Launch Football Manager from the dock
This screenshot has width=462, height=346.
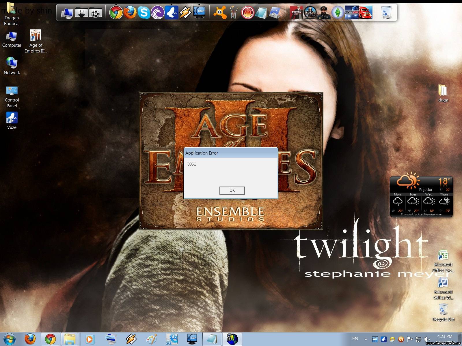tap(296, 13)
